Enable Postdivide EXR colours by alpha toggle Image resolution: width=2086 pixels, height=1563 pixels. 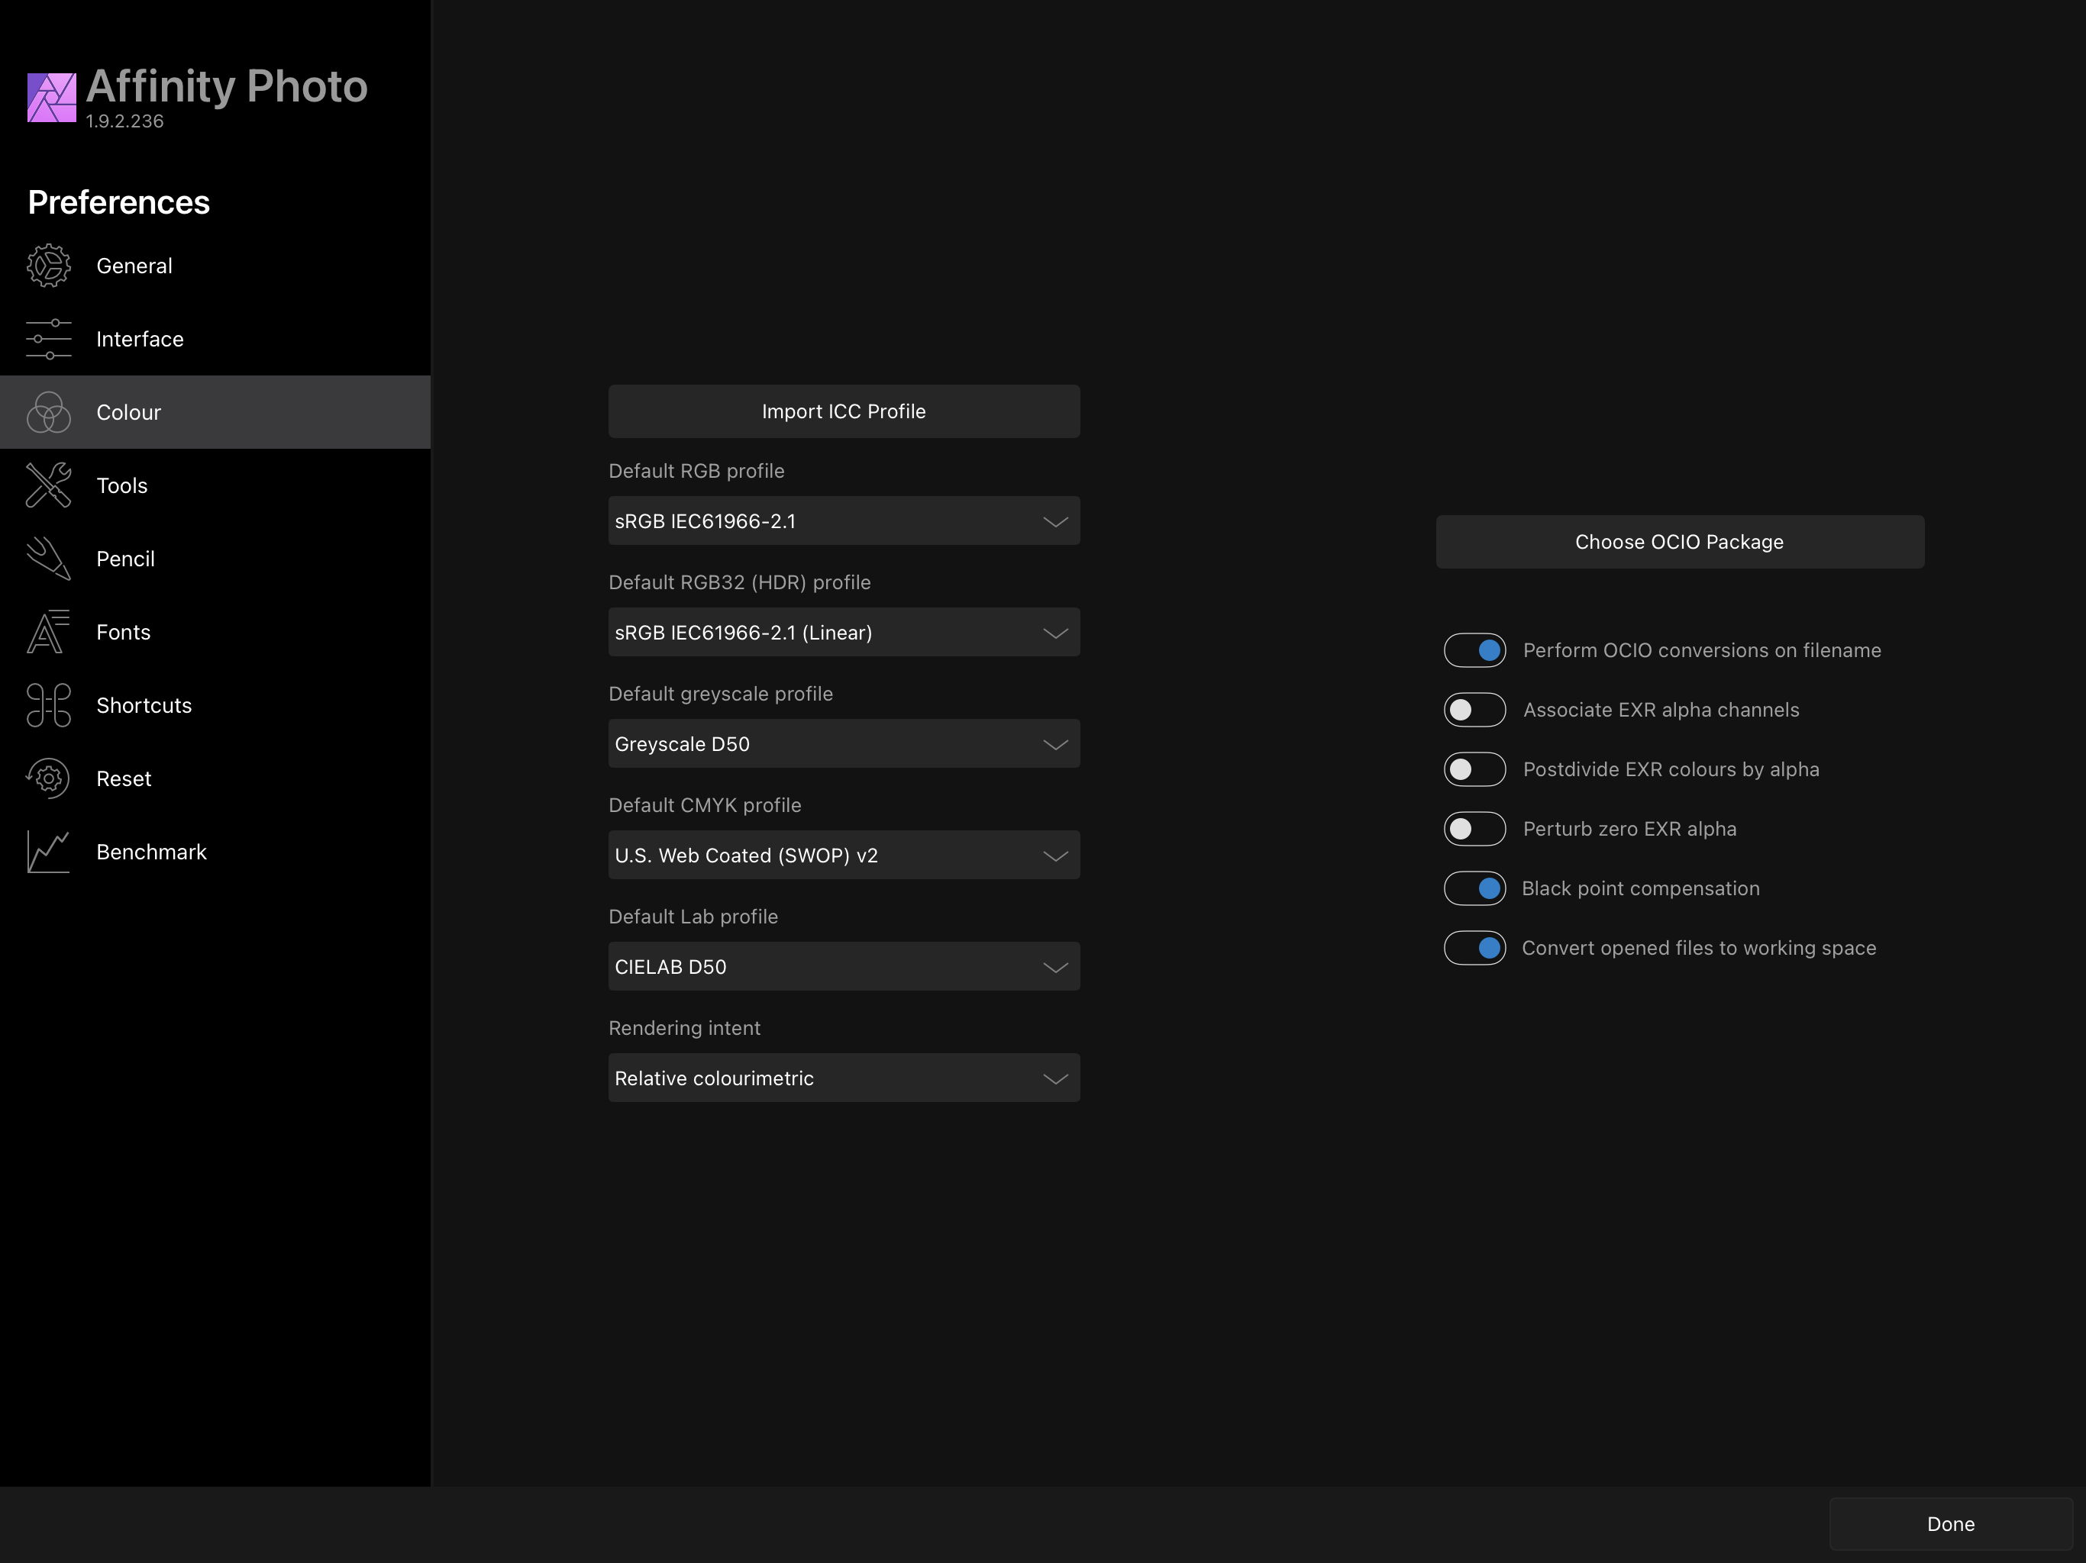coord(1474,769)
